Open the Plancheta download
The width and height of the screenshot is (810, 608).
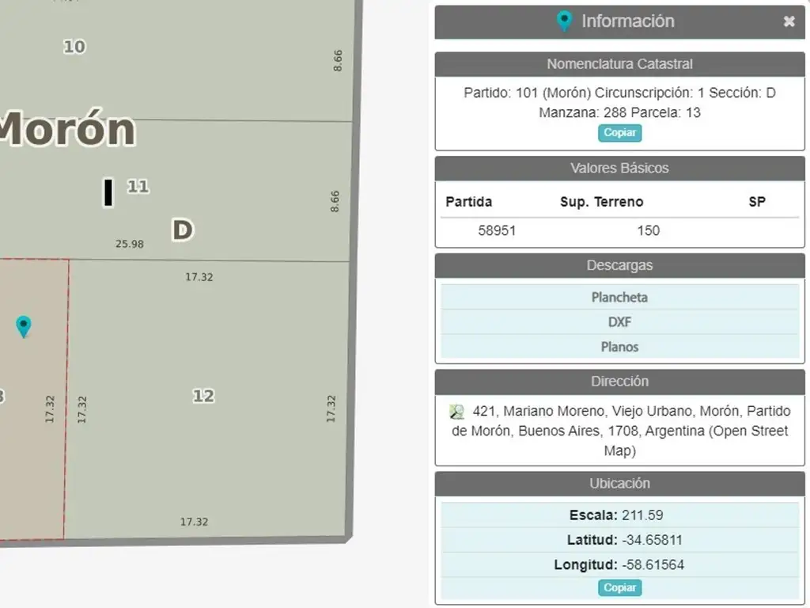coord(619,298)
